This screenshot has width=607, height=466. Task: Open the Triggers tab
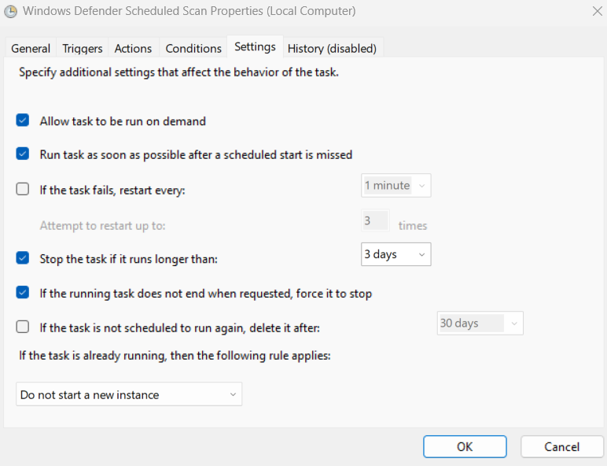(x=82, y=49)
